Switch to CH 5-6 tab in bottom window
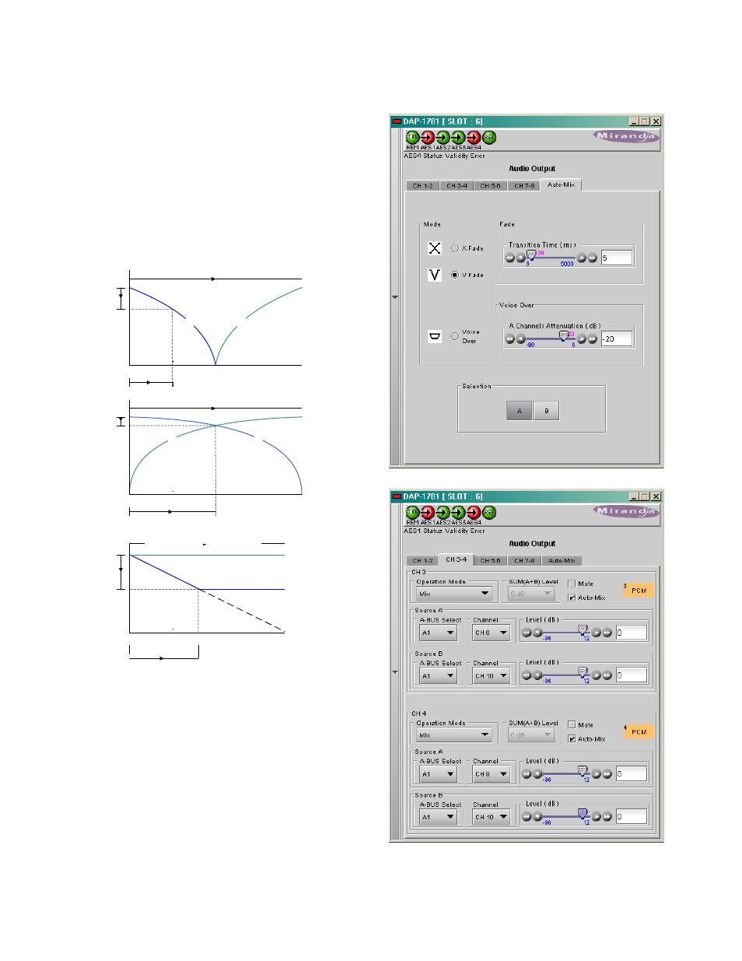 (491, 560)
